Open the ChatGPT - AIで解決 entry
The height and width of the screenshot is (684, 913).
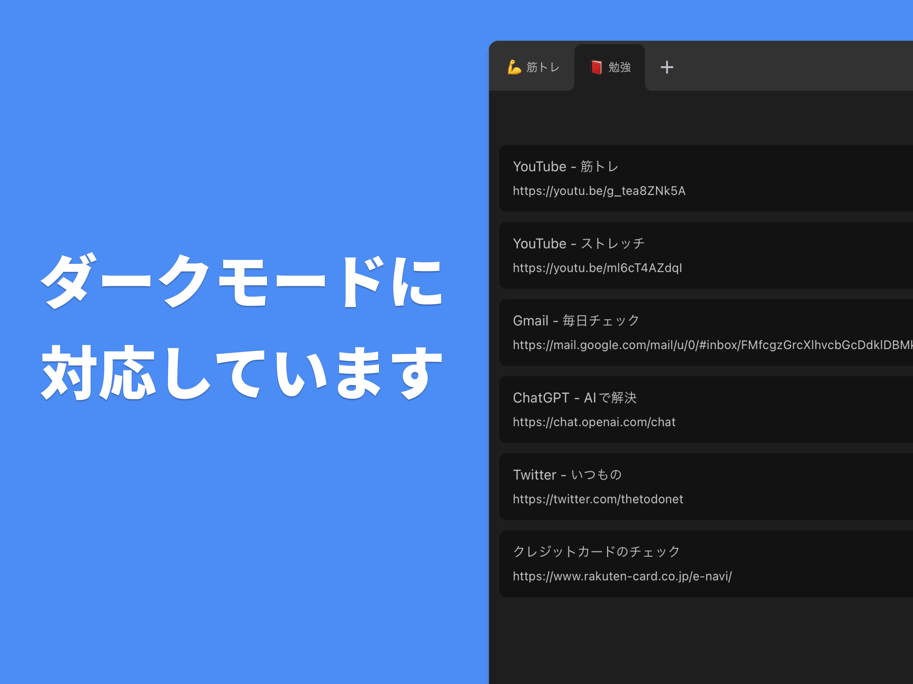coord(574,398)
